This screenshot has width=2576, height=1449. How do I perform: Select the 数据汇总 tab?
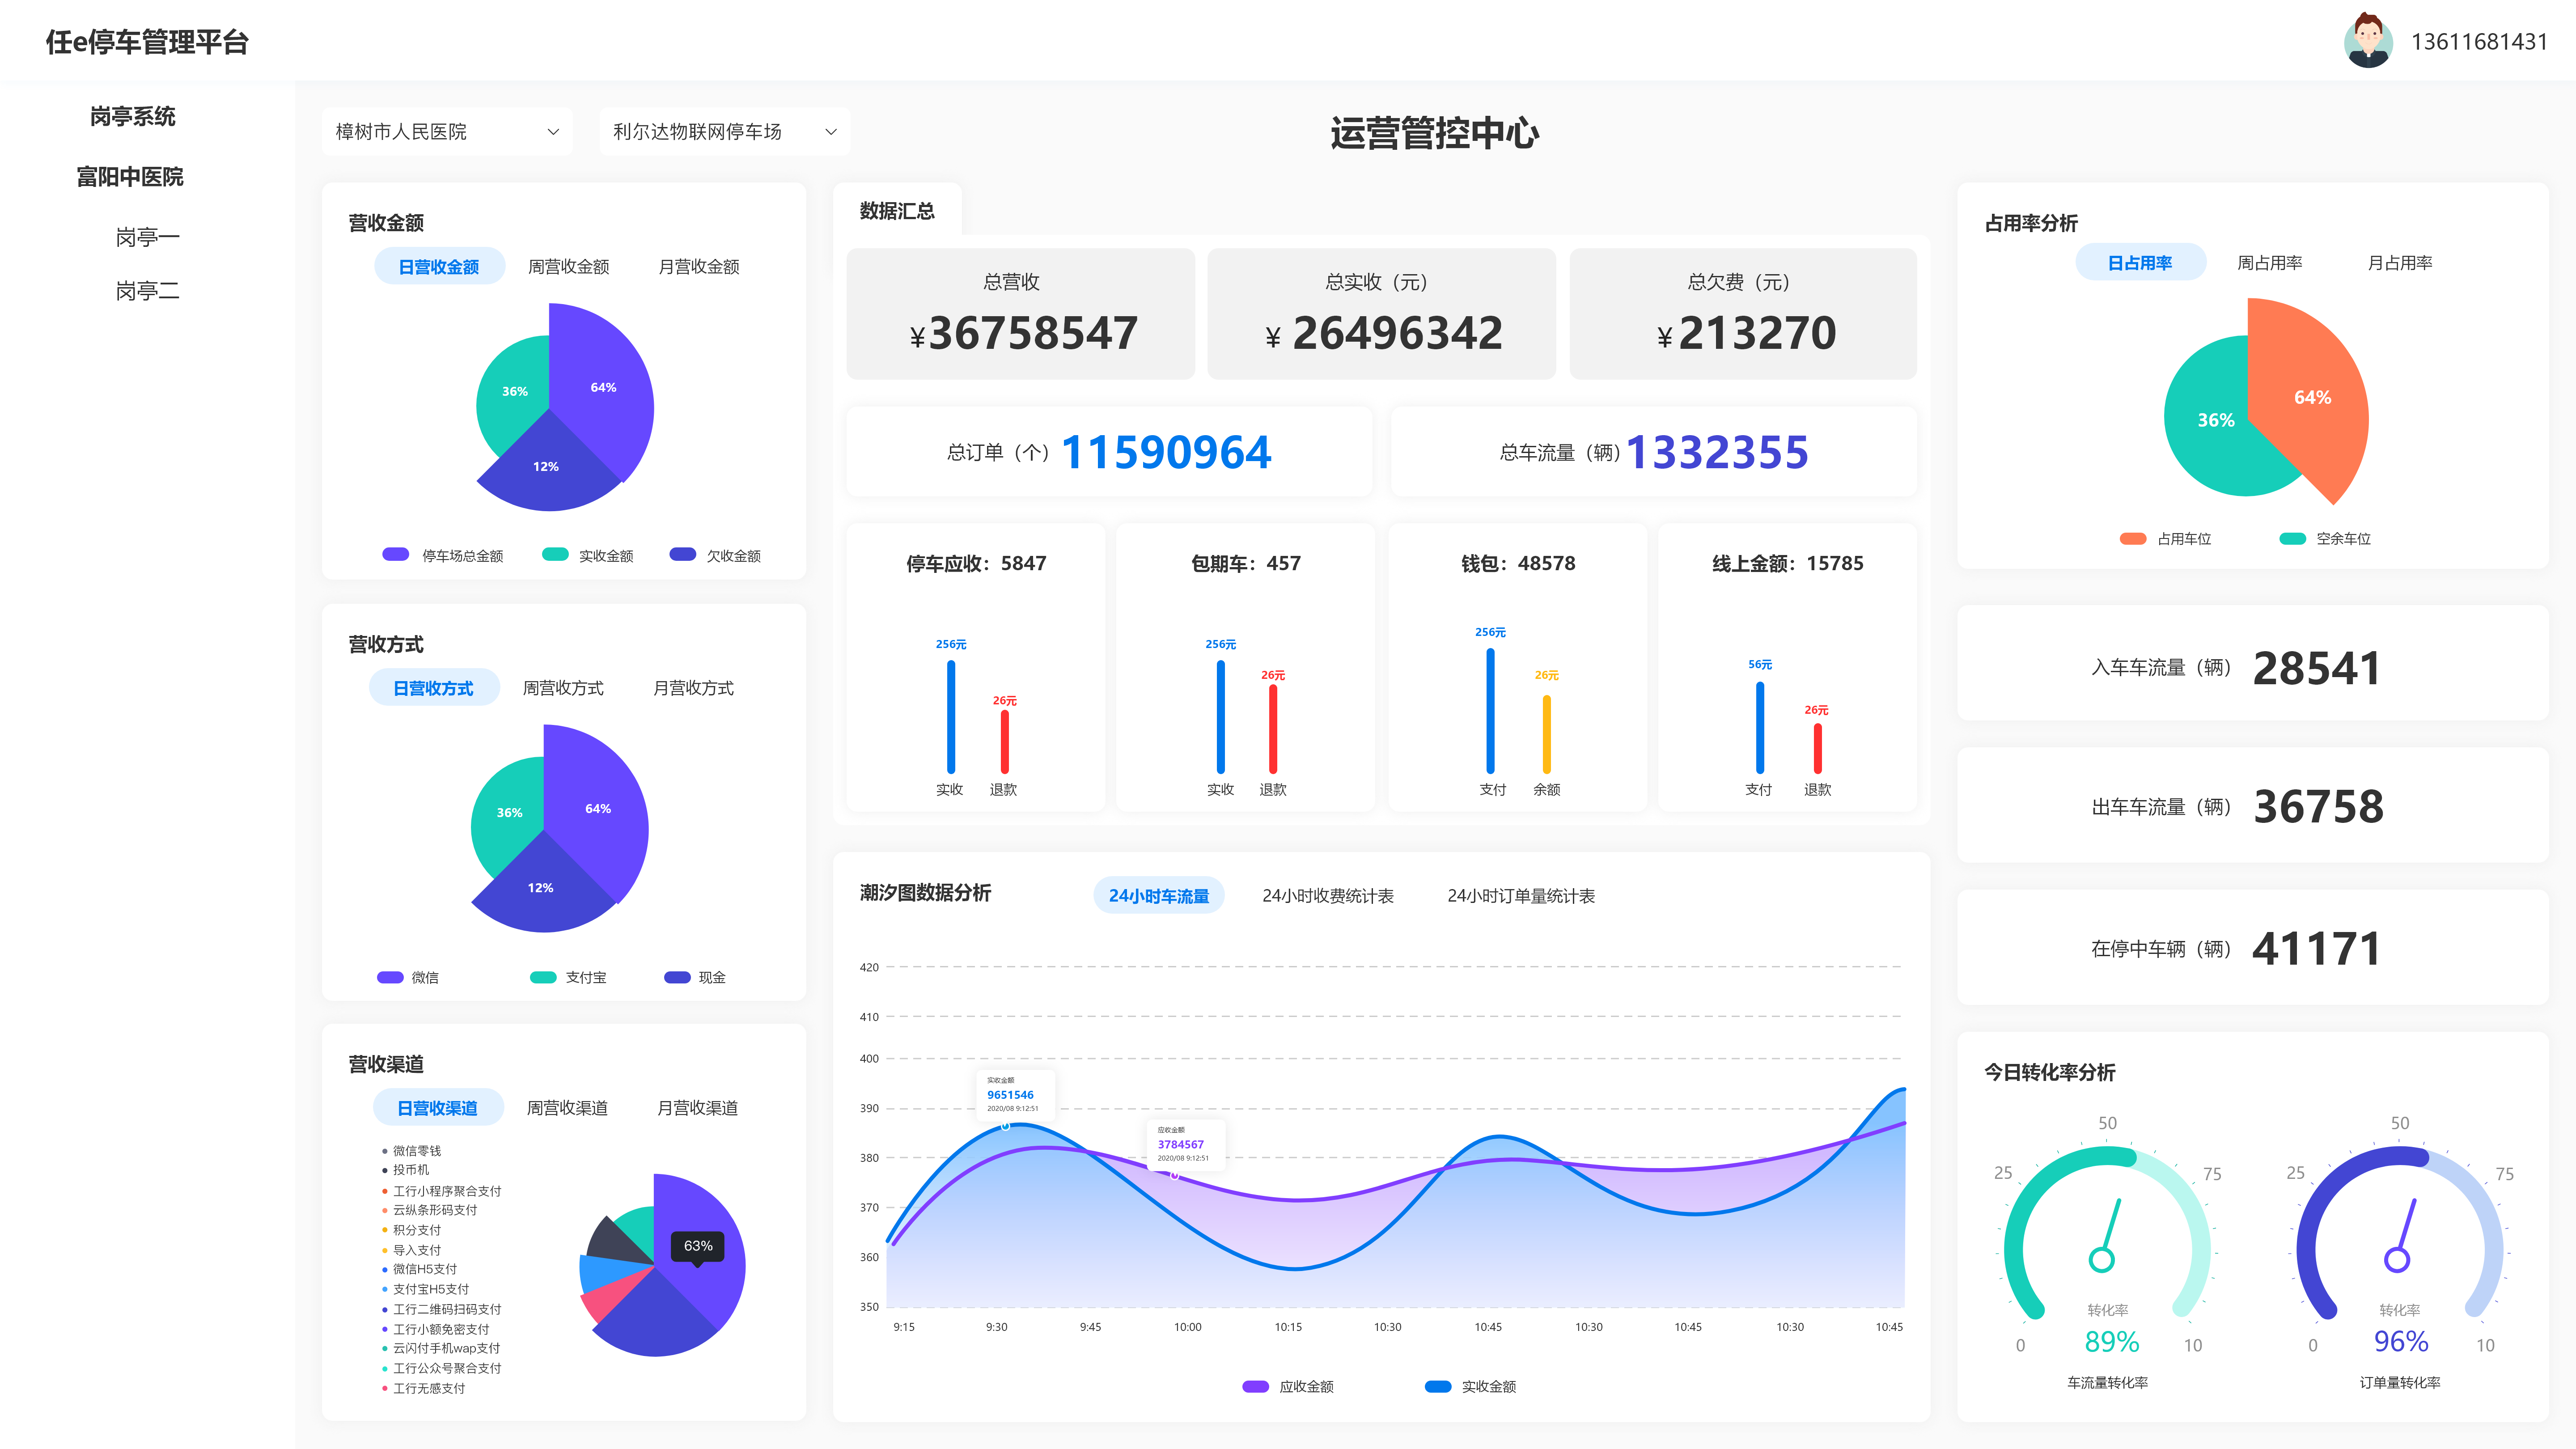pos(897,211)
